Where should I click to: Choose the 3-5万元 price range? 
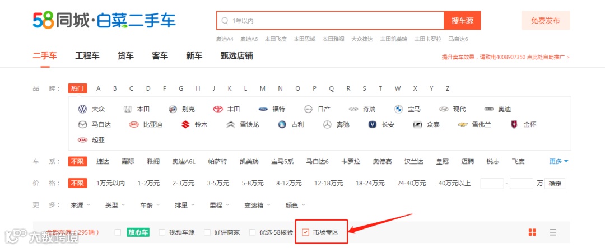coord(218,183)
